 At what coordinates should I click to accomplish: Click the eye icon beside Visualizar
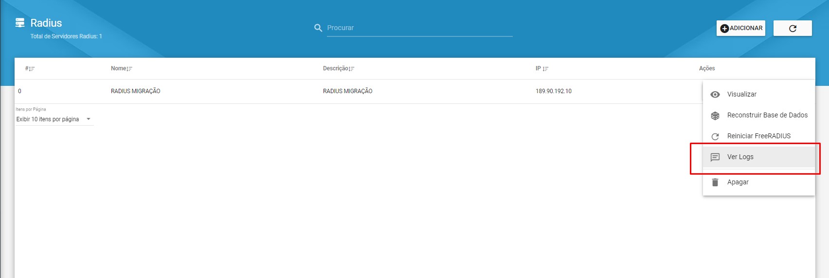[x=715, y=95]
